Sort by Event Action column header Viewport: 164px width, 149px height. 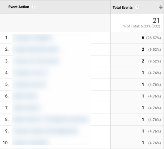pos(19,7)
